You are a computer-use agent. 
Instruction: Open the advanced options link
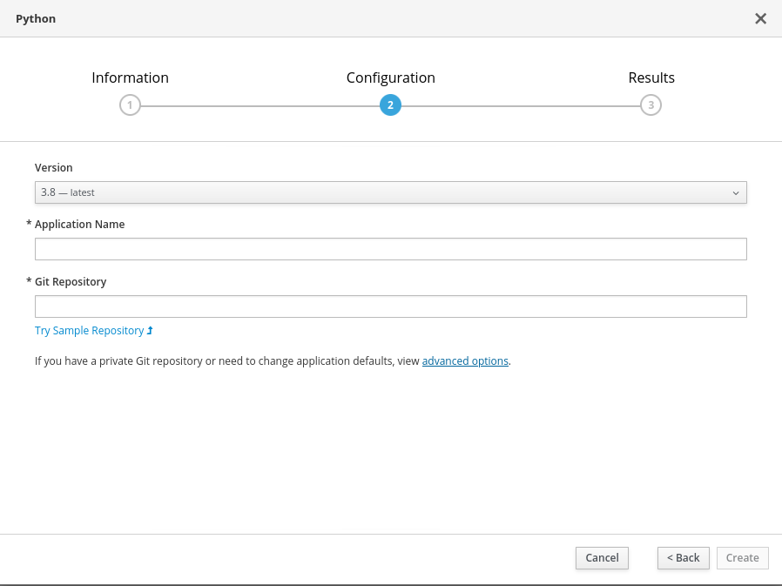click(x=465, y=361)
